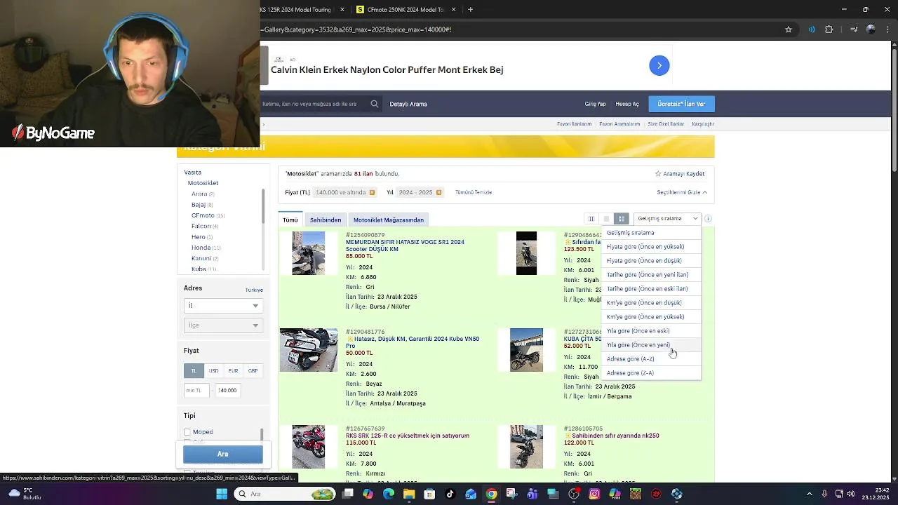
Task: Open File Explorer from the taskbar
Action: point(409,494)
